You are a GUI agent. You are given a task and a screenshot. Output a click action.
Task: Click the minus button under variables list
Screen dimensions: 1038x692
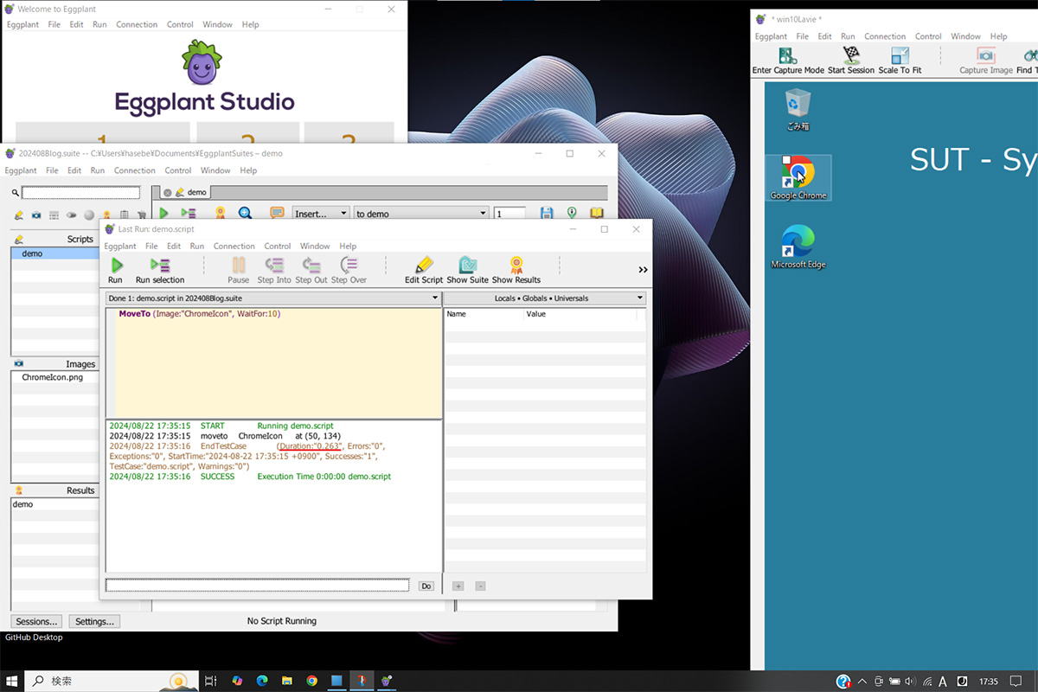coord(480,586)
